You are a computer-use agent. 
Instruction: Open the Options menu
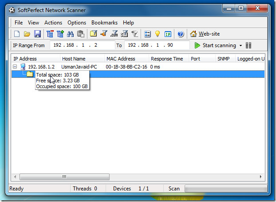(x=77, y=23)
